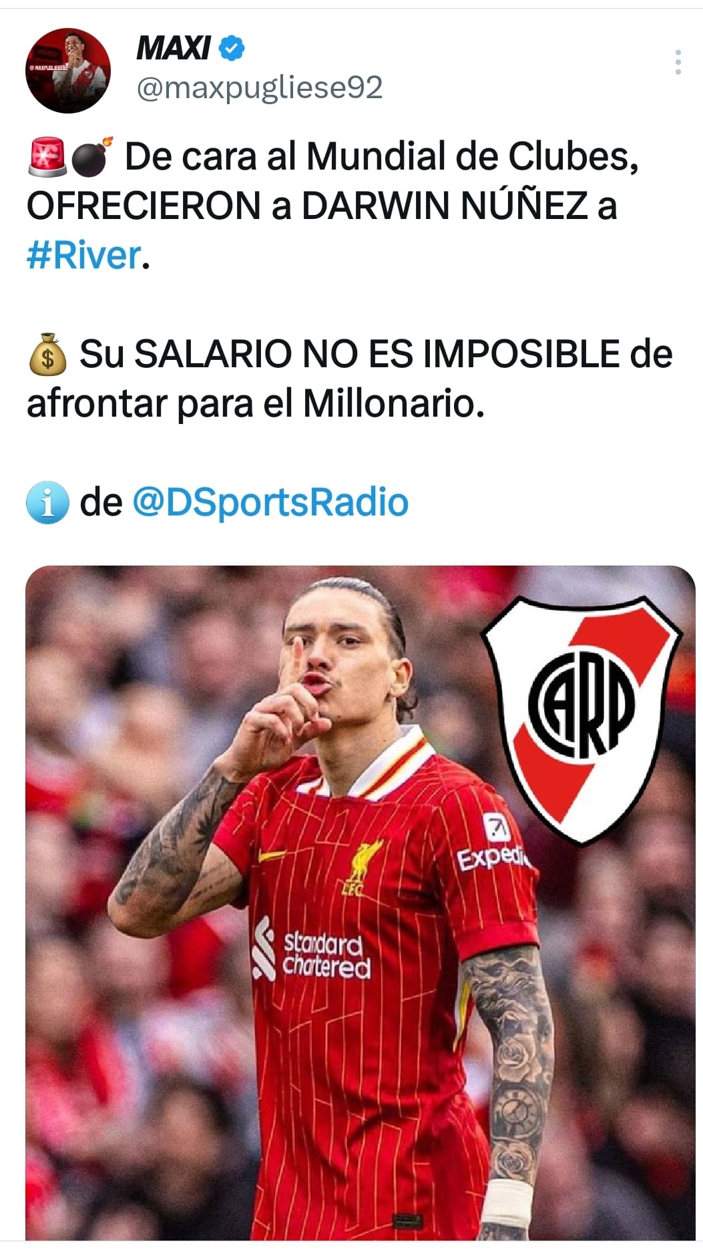The image size is (703, 1256).
Task: Click the 'OFRECIERON a DARWIN NÚÑEZ' tweet text
Action: pos(322,206)
